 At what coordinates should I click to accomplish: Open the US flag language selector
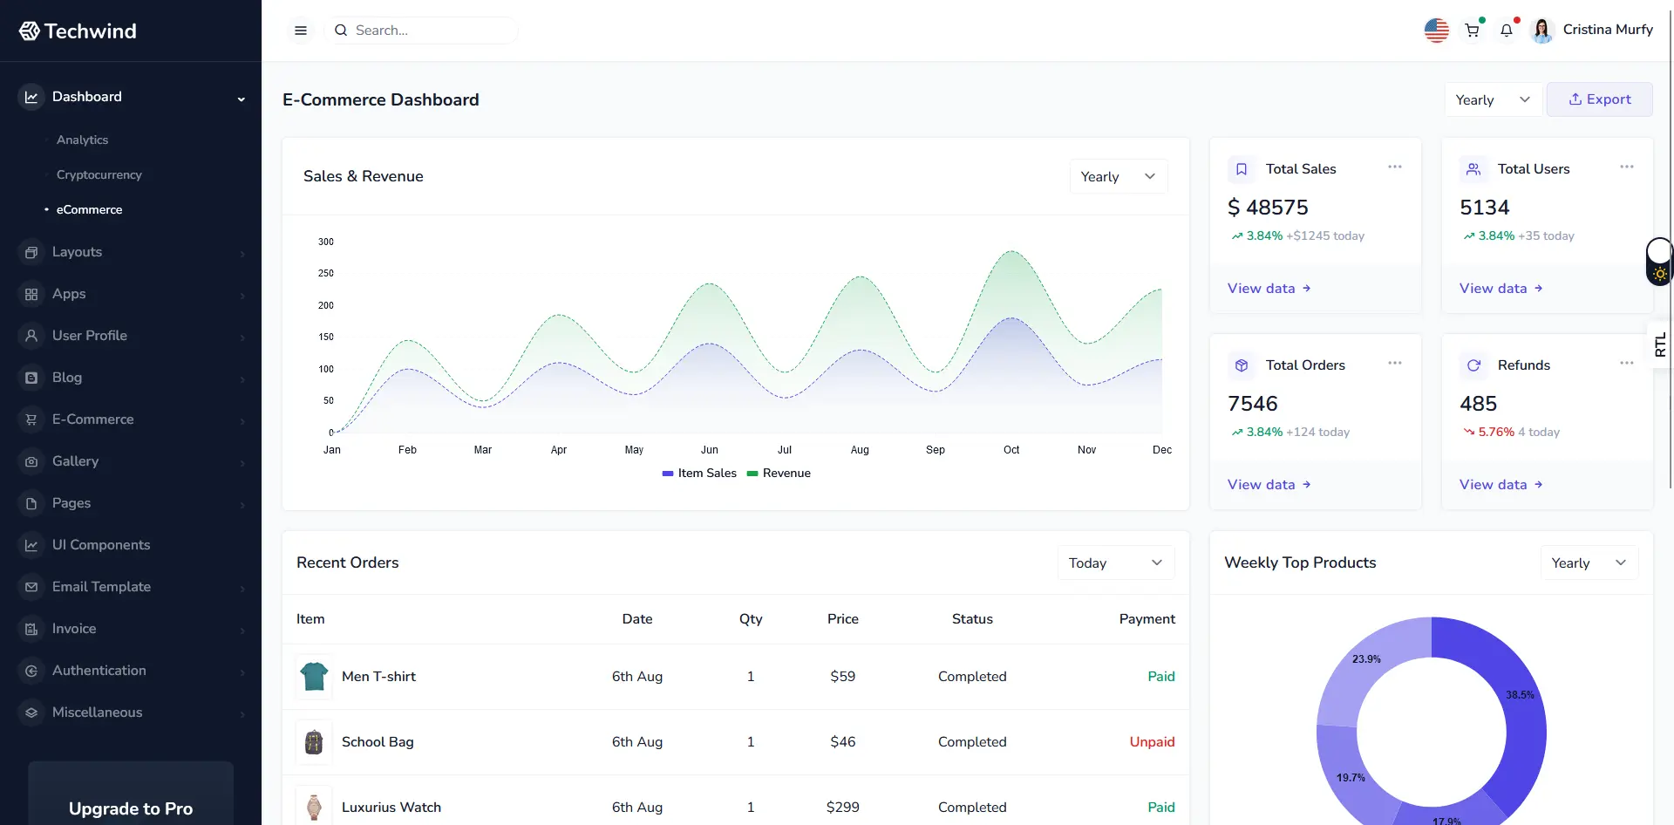[1437, 31]
